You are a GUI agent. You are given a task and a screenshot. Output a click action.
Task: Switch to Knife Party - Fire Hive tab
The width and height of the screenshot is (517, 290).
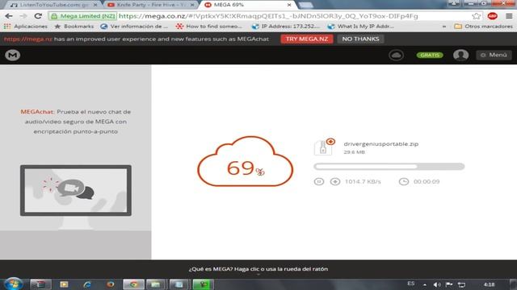(x=150, y=5)
